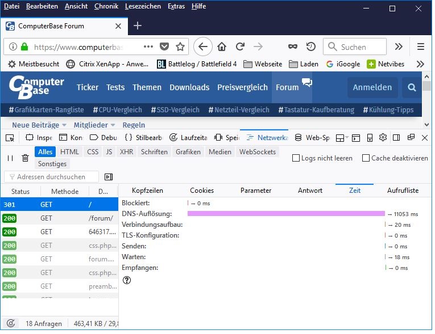This screenshot has height=334, width=435.
Task: Go back with the back arrow
Action: [x=203, y=46]
